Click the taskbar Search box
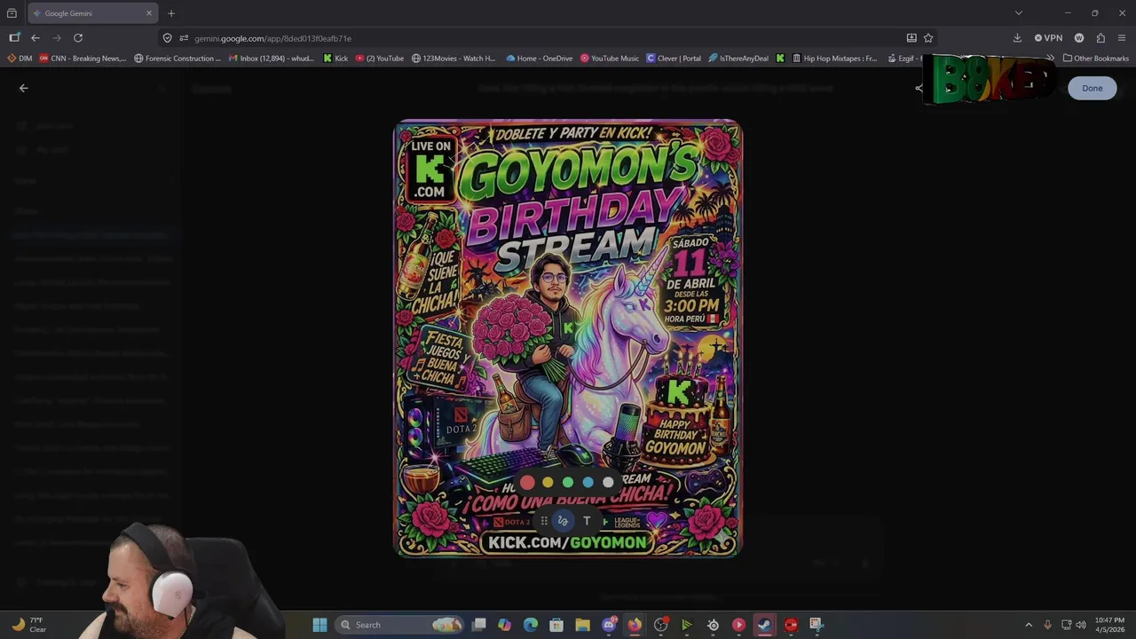This screenshot has height=639, width=1136. click(400, 625)
